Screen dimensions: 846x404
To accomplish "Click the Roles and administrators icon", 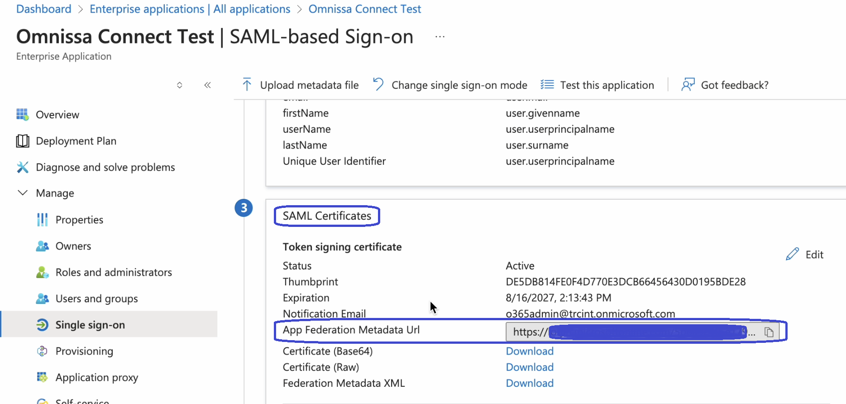I will [x=42, y=272].
